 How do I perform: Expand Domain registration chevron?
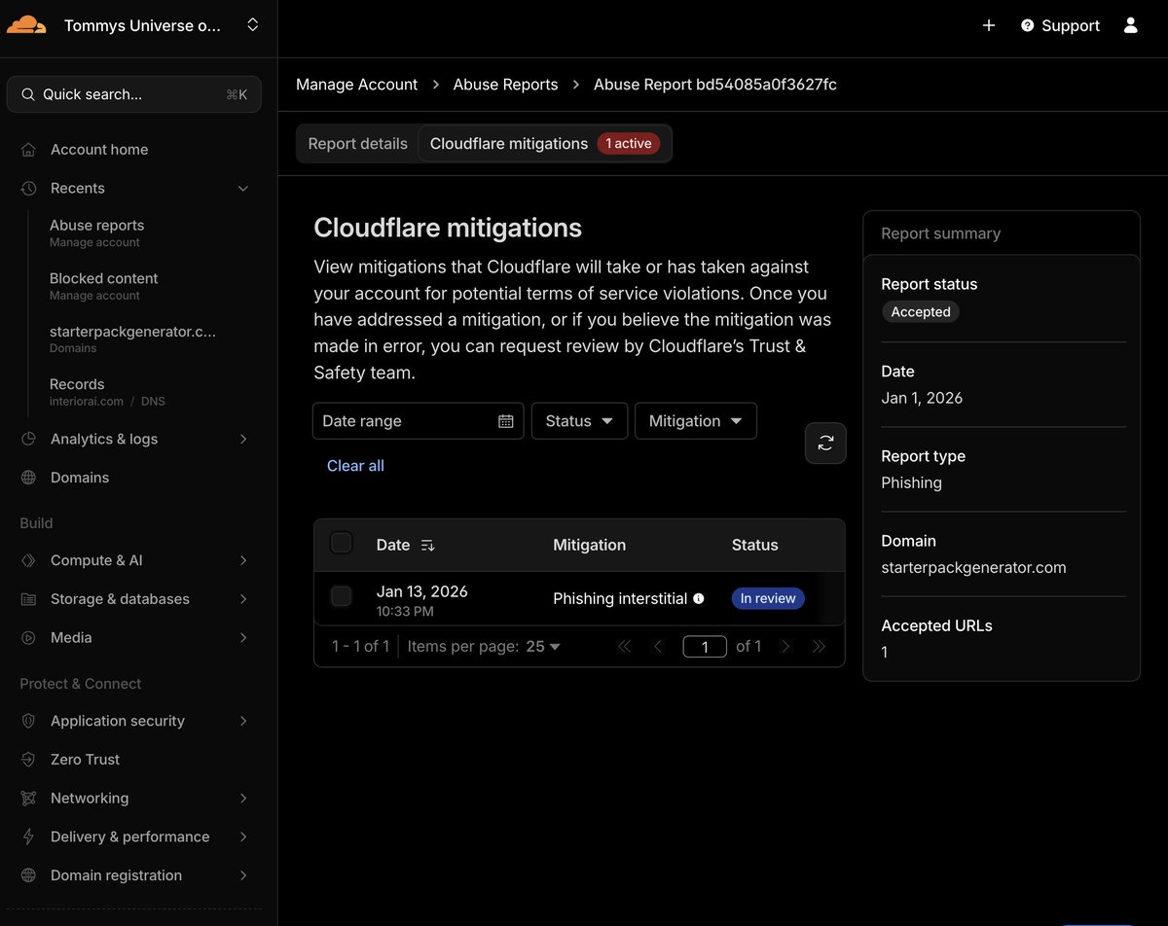(243, 875)
